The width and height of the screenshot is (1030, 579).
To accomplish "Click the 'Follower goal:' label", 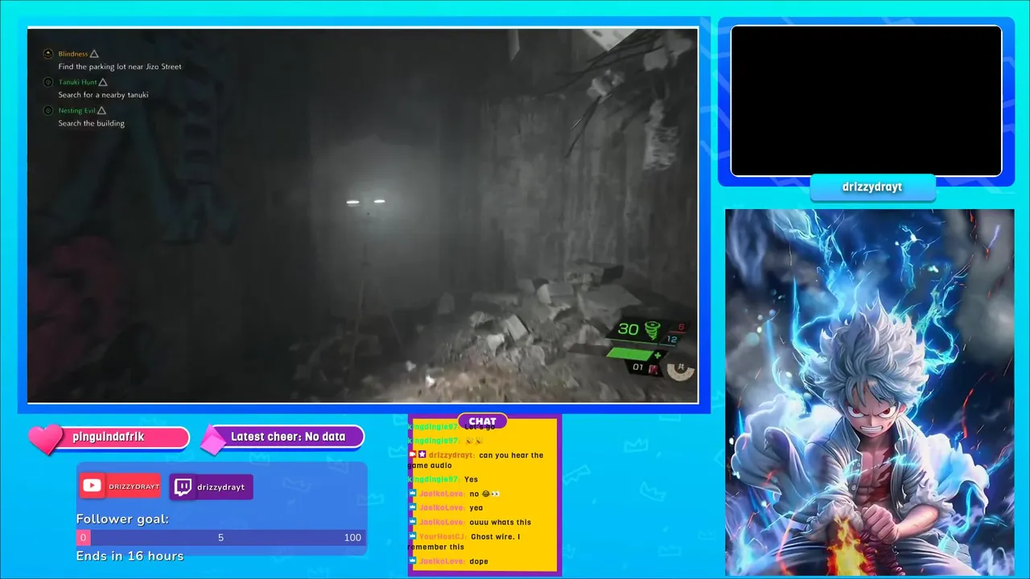I will [x=122, y=519].
